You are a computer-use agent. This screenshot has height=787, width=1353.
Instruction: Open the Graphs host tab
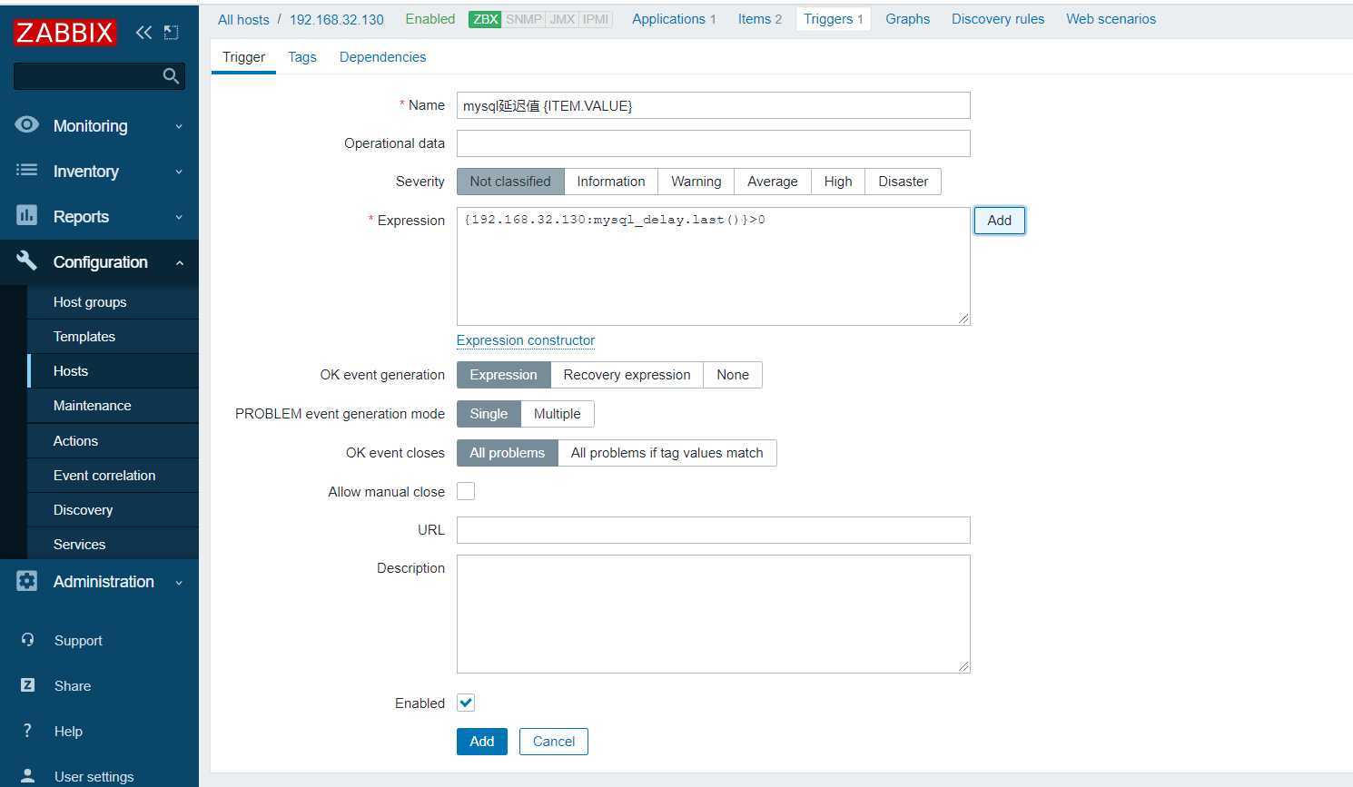coord(907,19)
